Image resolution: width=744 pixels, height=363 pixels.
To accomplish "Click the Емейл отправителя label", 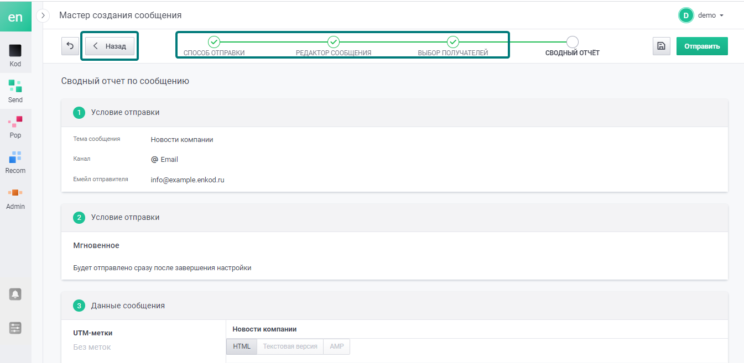I will 101,179.
